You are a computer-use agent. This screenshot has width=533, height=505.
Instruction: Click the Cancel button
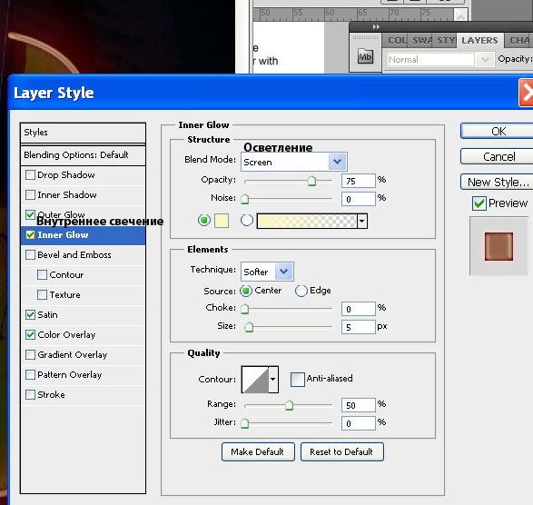click(497, 157)
